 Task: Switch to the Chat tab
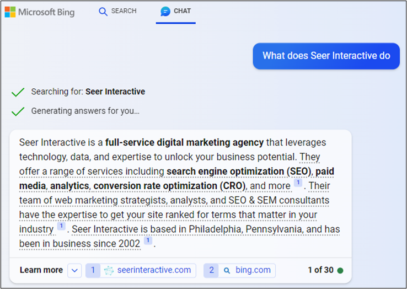point(176,12)
